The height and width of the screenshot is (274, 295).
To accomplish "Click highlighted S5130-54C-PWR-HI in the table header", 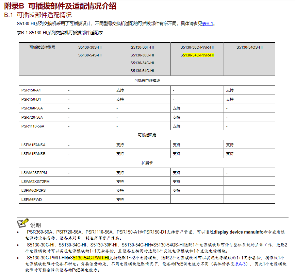I will [x=197, y=55].
